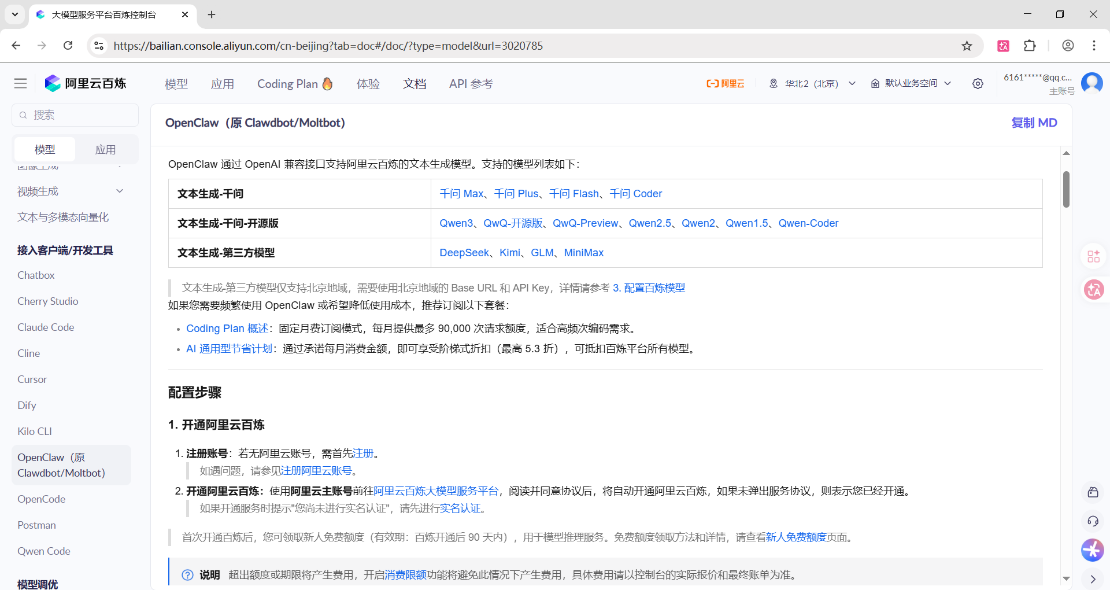Image resolution: width=1110 pixels, height=590 pixels.
Task: Go to the API 参考 tab
Action: pos(471,84)
